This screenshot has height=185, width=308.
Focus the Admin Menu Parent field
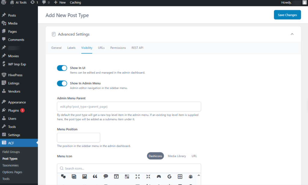coord(129,106)
